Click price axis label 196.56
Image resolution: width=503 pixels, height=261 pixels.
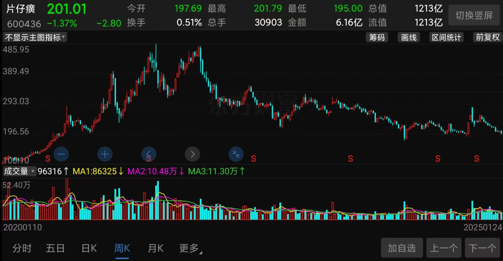pos(16,131)
